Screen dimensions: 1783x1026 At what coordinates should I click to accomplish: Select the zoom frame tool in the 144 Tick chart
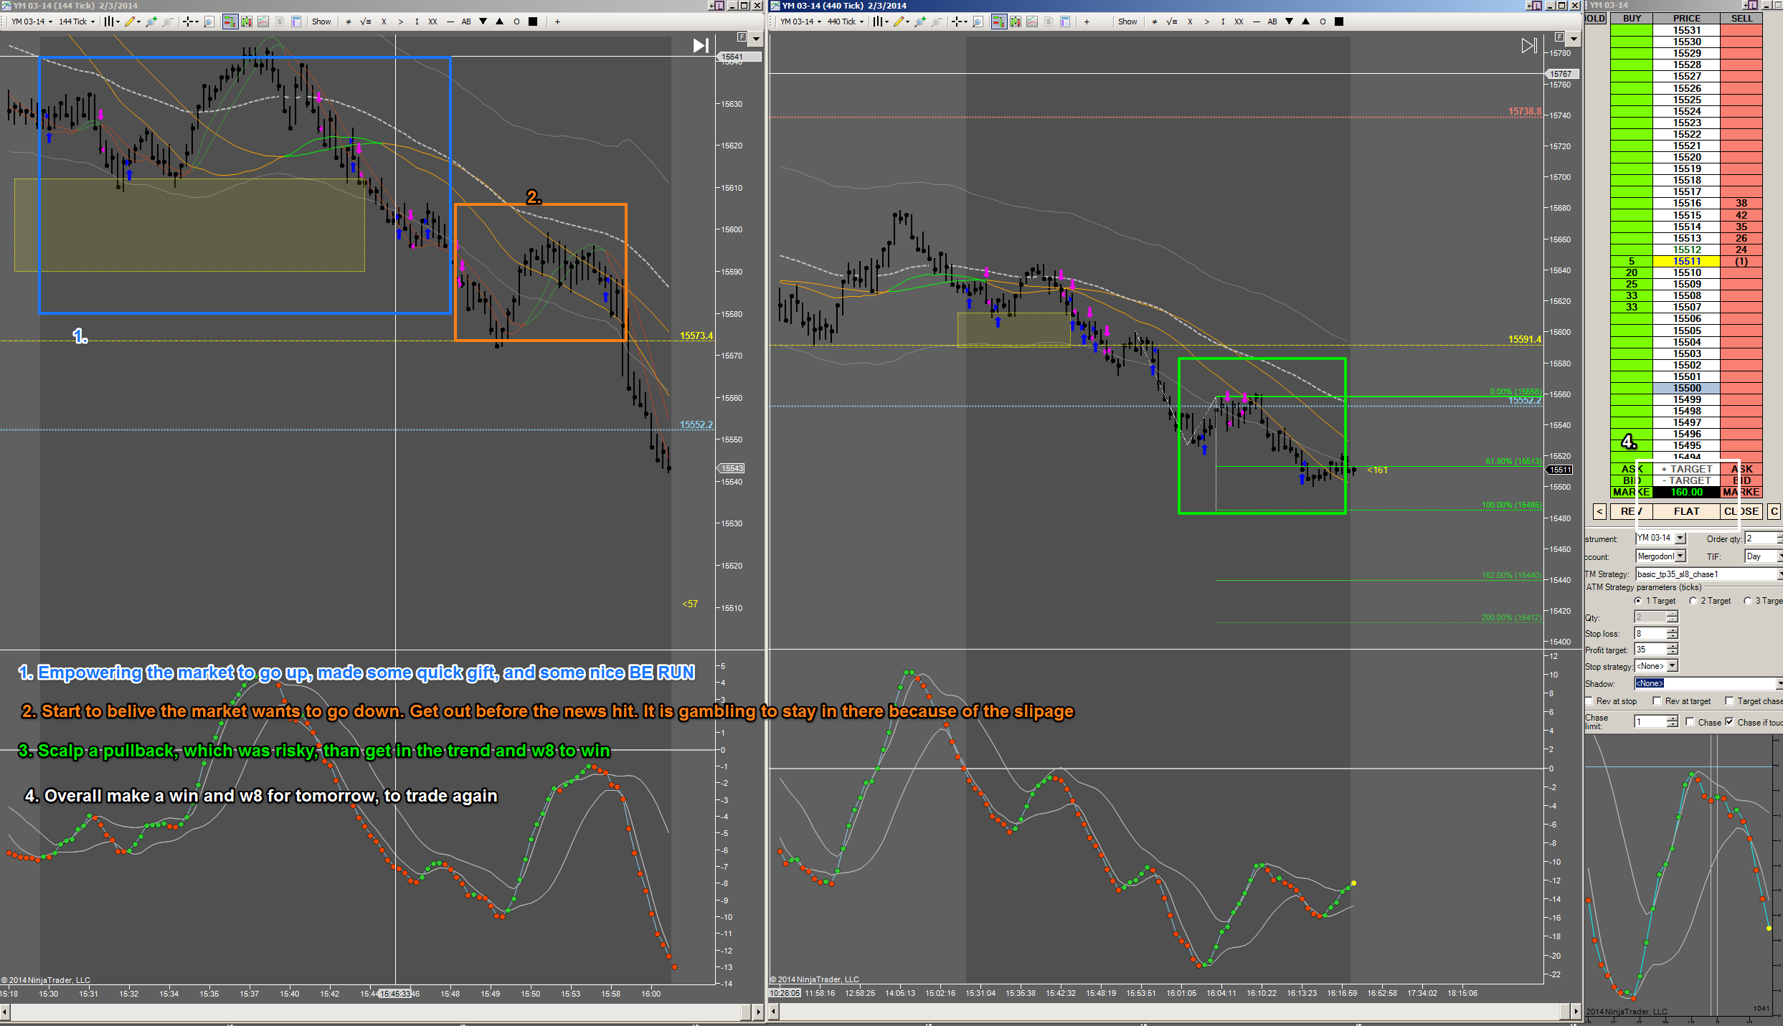point(209,22)
